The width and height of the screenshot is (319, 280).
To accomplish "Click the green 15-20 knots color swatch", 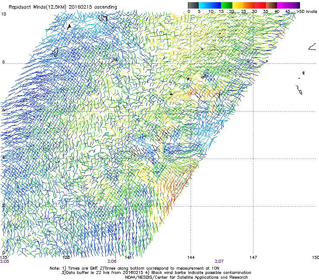I will point(227,5).
